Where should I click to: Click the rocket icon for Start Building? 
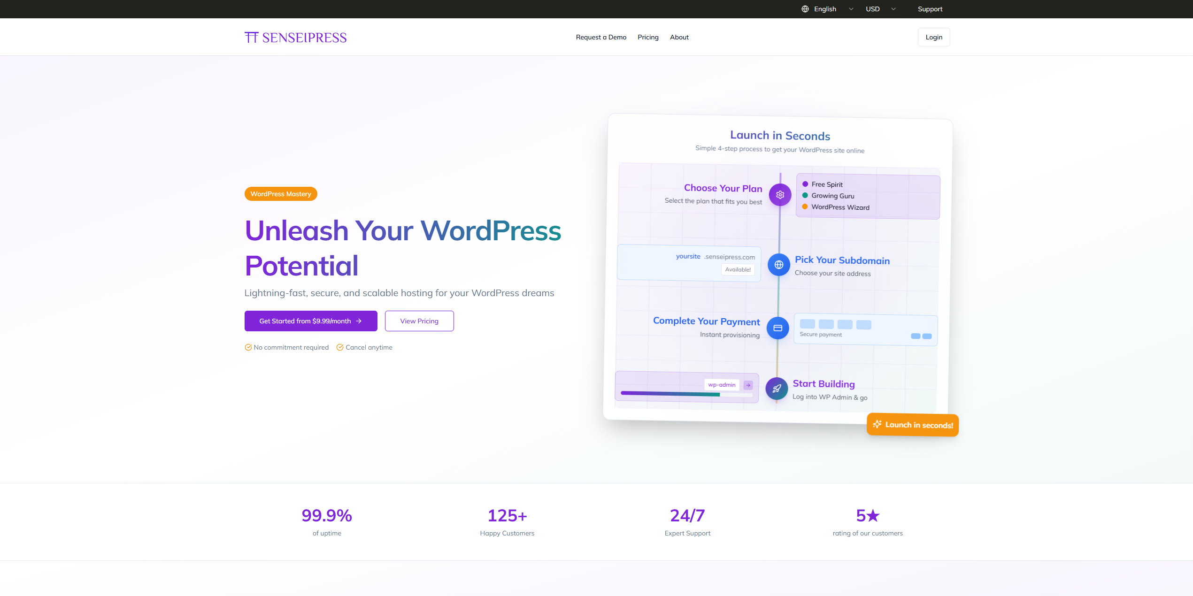(777, 389)
